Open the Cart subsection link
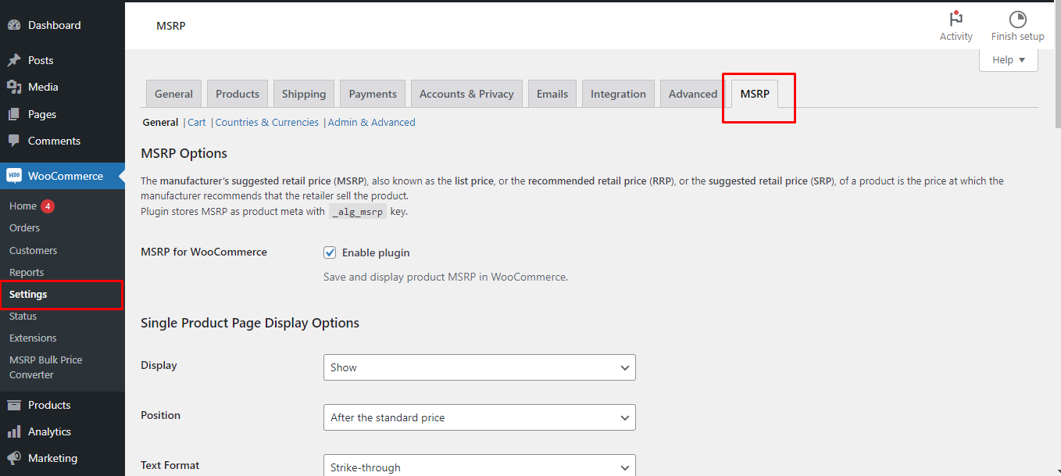Viewport: 1061px width, 476px height. tap(197, 122)
